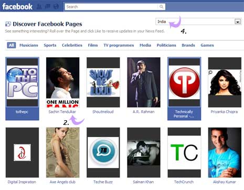
Task: Open Axe Angels club link
Action: [62, 182]
